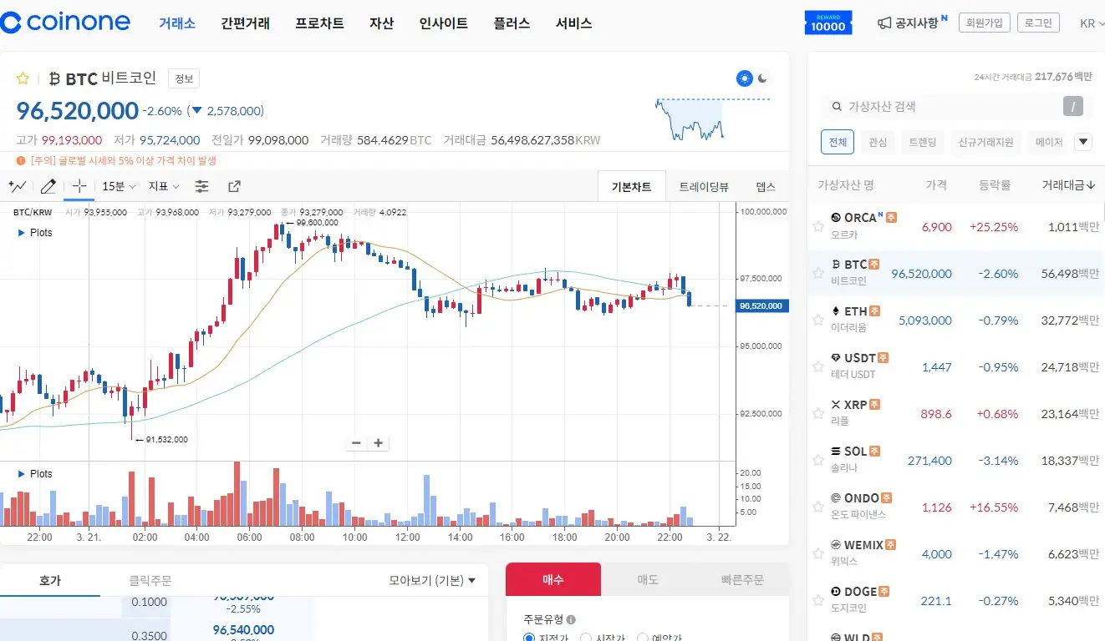Switch to light theme sun icon
Image resolution: width=1105 pixels, height=641 pixels.
pyautogui.click(x=744, y=78)
